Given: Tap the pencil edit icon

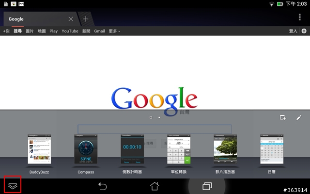Looking at the screenshot, I should (x=299, y=117).
